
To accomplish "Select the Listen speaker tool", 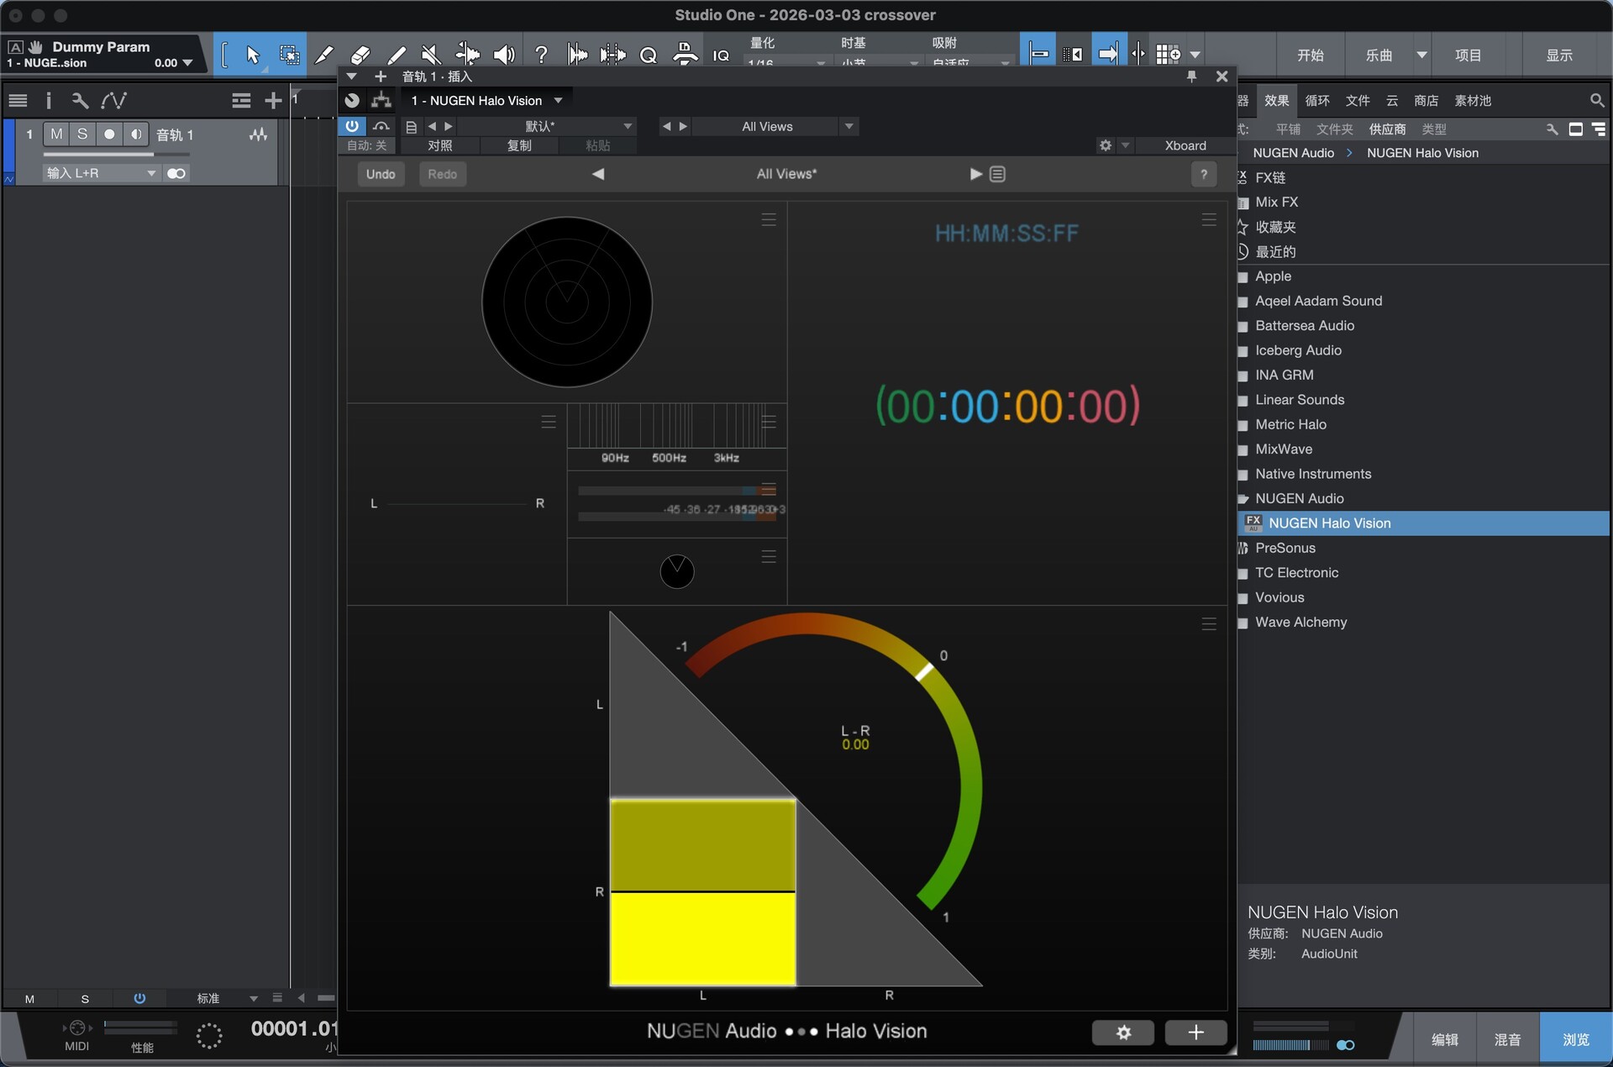I will [503, 55].
